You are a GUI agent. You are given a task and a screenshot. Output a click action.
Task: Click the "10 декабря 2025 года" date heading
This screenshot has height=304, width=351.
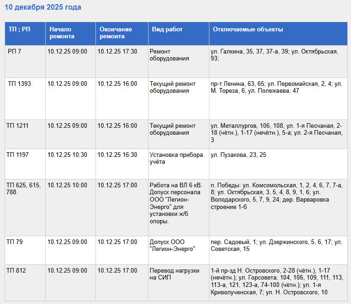pos(43,7)
